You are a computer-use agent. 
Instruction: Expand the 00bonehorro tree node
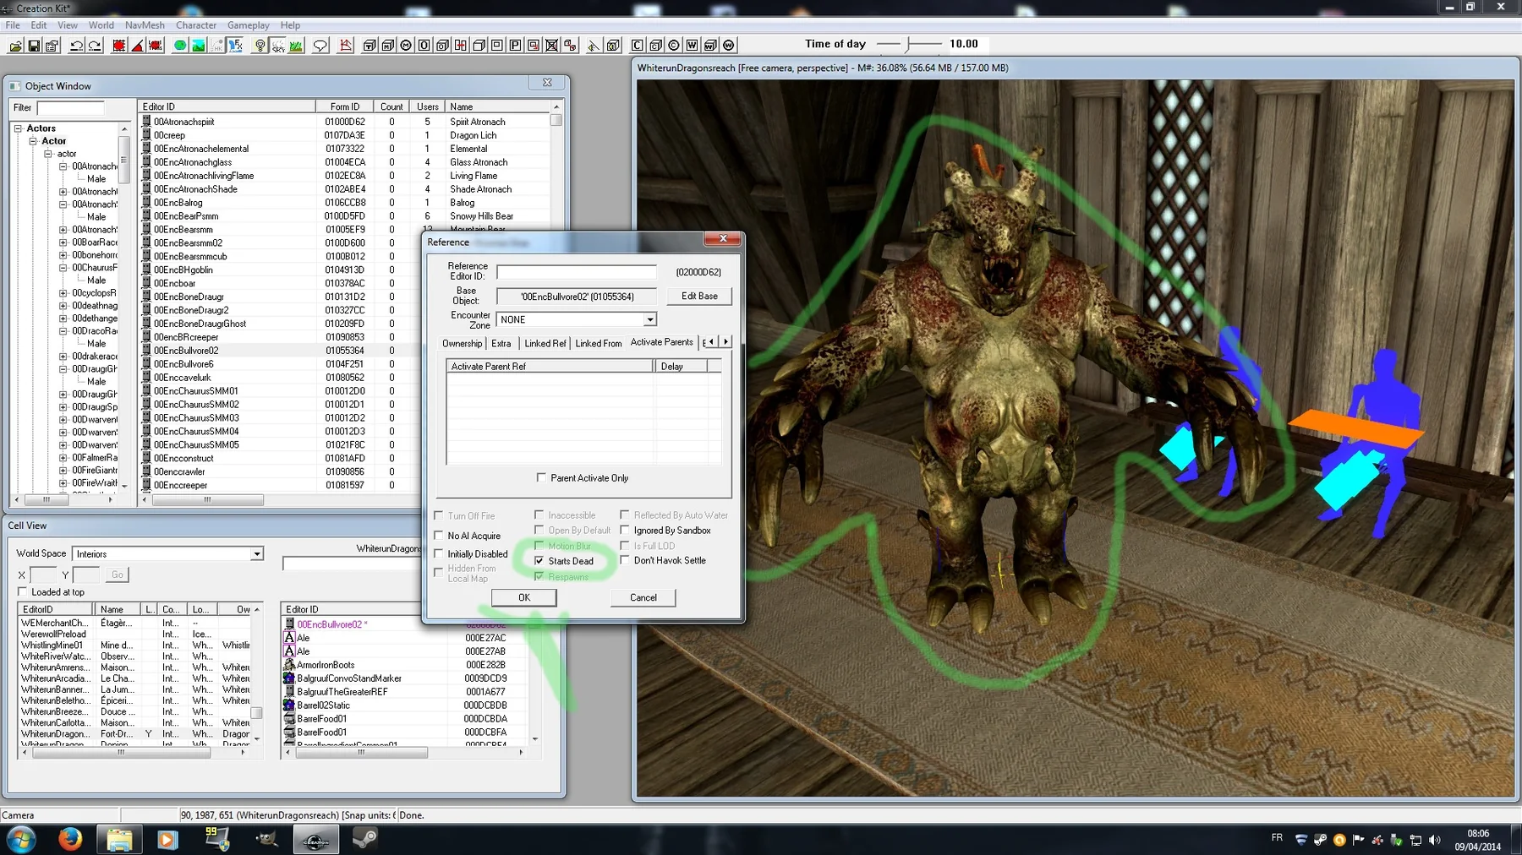(63, 255)
